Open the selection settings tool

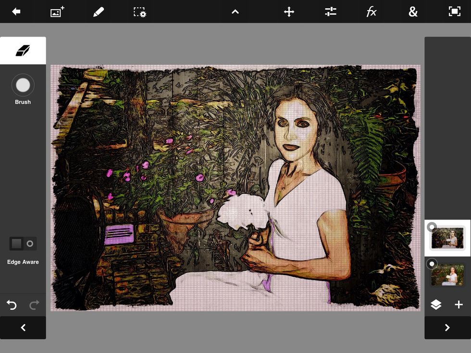[139, 12]
